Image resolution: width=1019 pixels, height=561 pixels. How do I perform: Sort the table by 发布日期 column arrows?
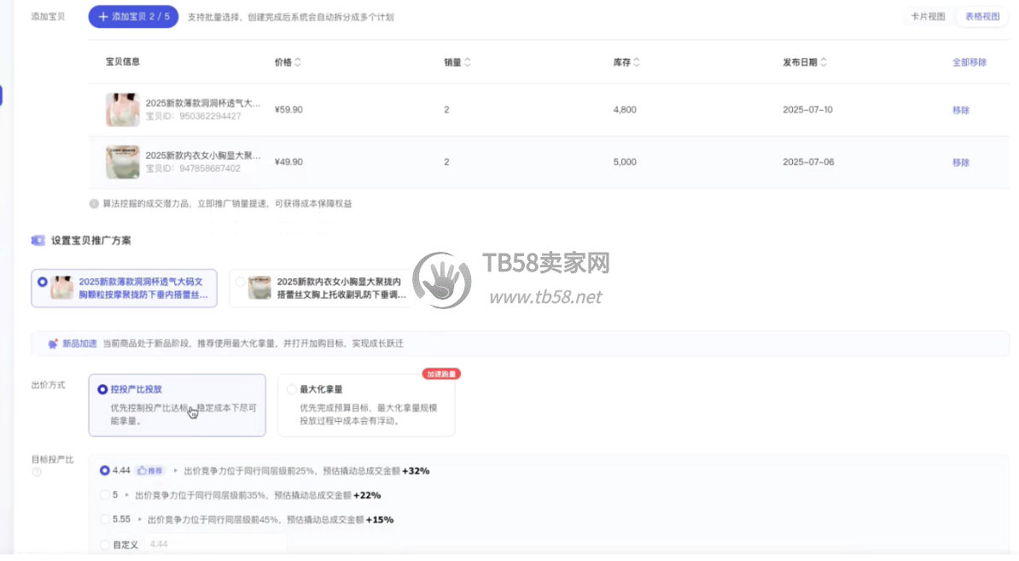coord(823,62)
